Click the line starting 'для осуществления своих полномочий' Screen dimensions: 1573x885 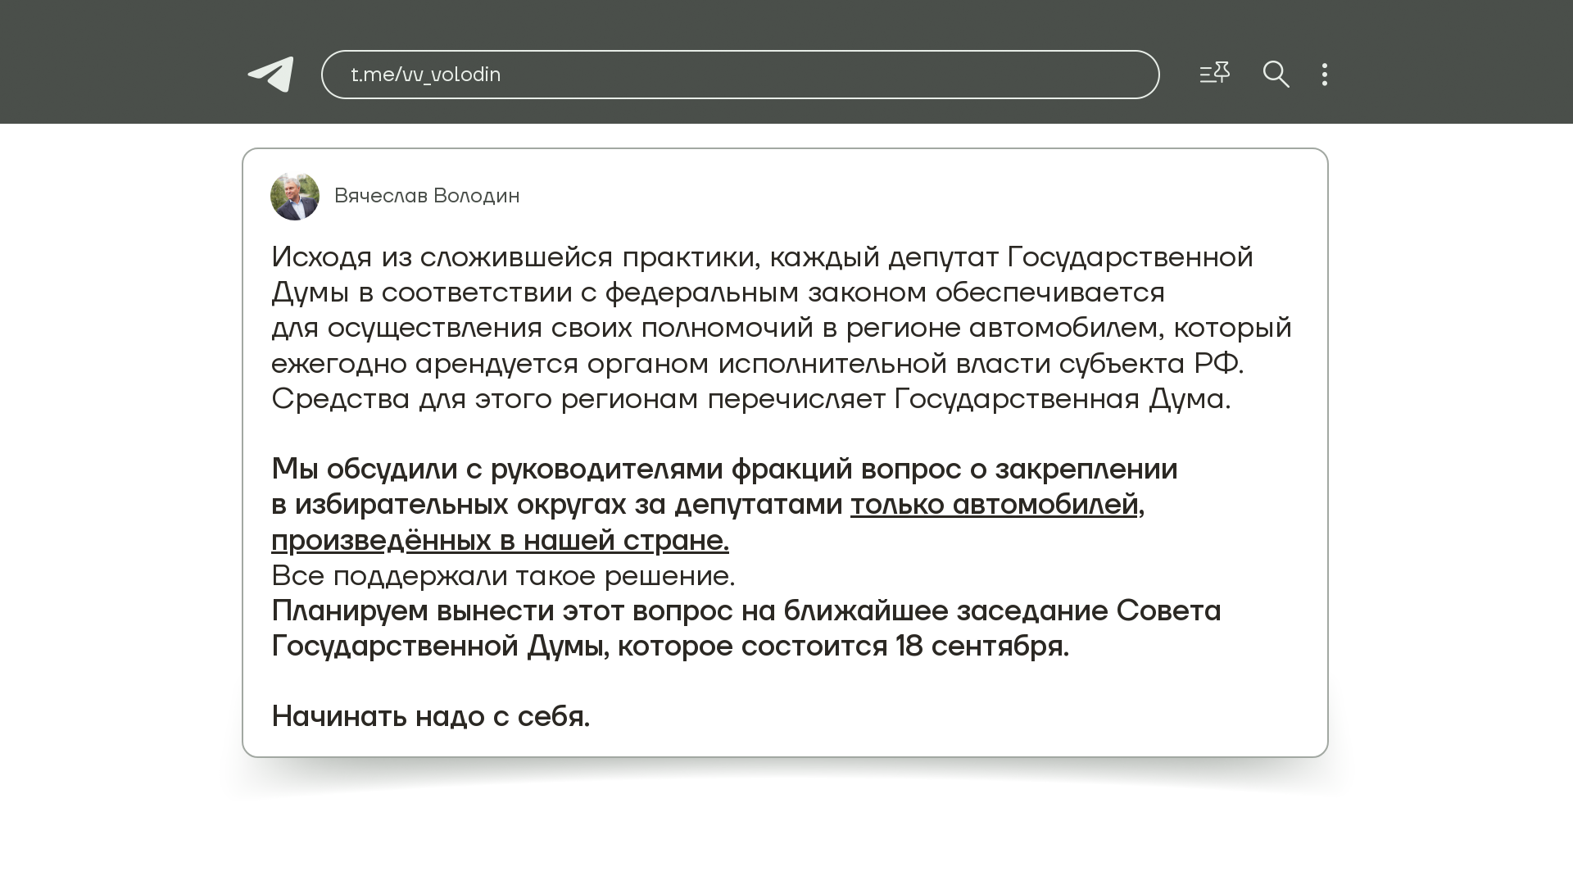pyautogui.click(x=781, y=328)
